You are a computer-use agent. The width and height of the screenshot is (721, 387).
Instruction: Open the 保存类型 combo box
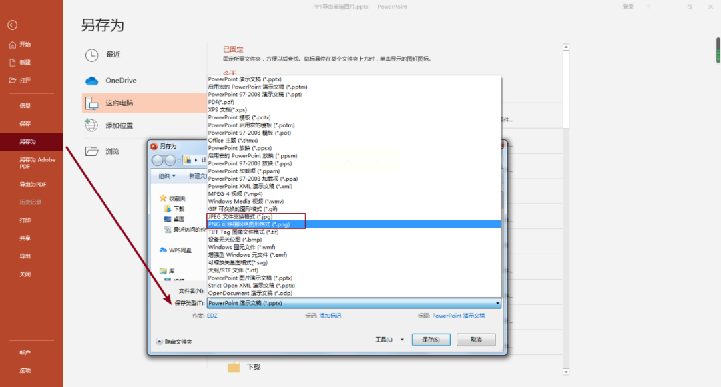coord(354,303)
